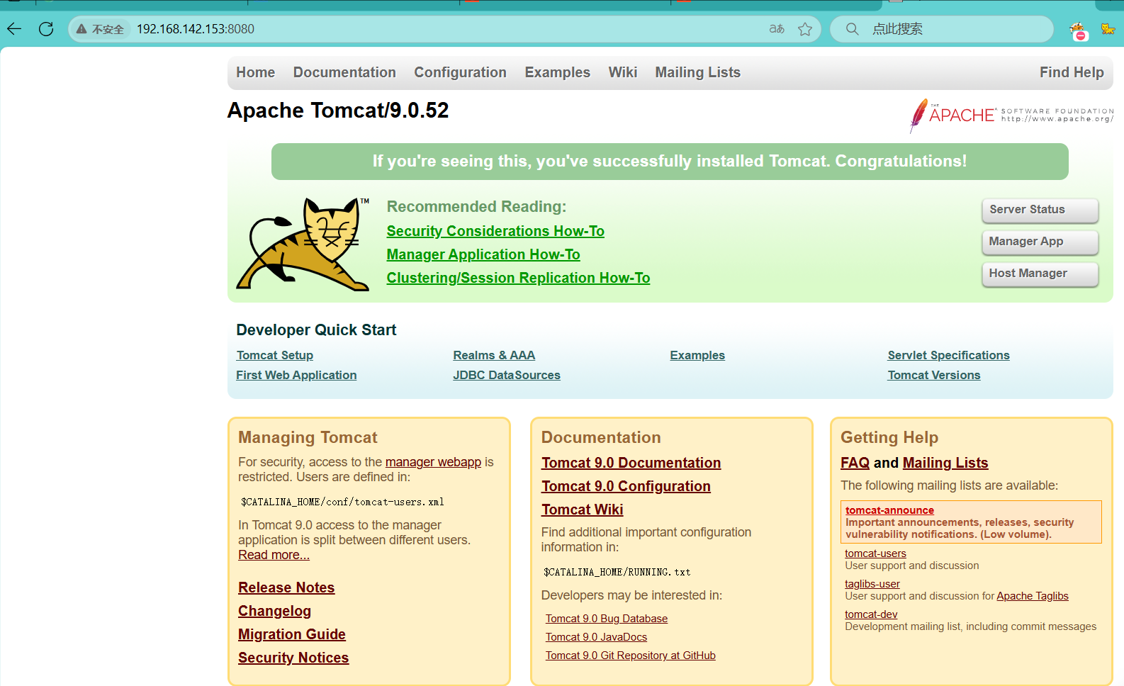This screenshot has height=686, width=1124.
Task: Open Configuration in the navigation bar
Action: [x=460, y=72]
